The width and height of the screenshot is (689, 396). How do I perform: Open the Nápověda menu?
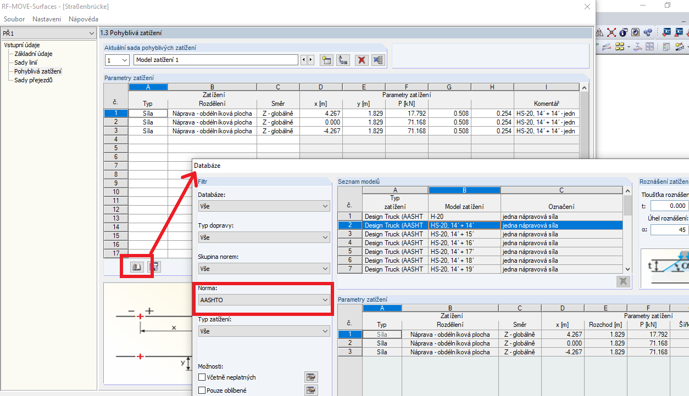tap(84, 19)
